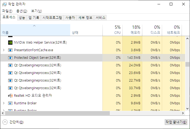Image resolution: width=190 pixels, height=129 pixels.
Task: Sort by the 상태 column header
Action: click(86, 30)
